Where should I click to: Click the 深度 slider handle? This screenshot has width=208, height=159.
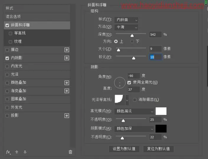[132, 35]
